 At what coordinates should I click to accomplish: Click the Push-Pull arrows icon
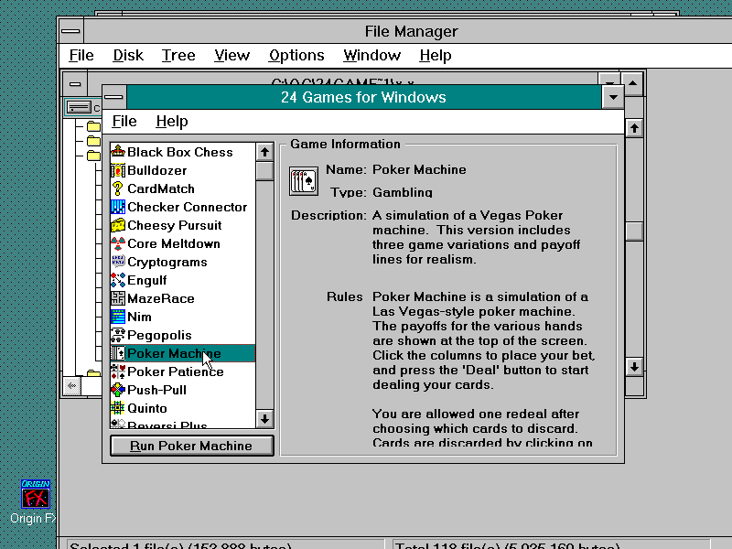(118, 390)
